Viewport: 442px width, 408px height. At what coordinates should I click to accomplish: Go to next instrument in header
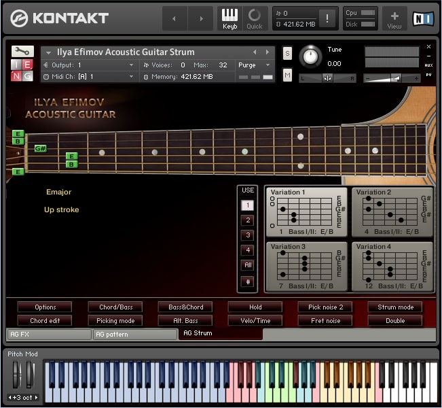200,18
